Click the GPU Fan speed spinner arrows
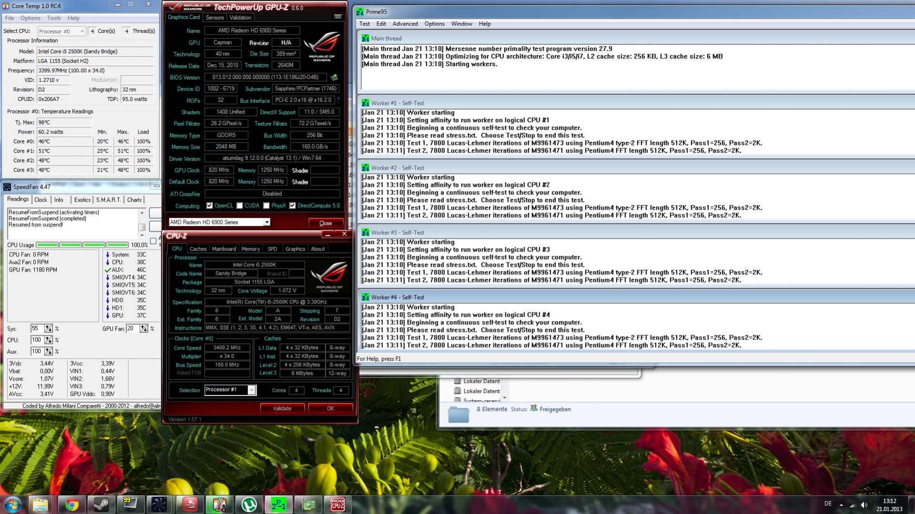Image resolution: width=915 pixels, height=514 pixels. 144,329
